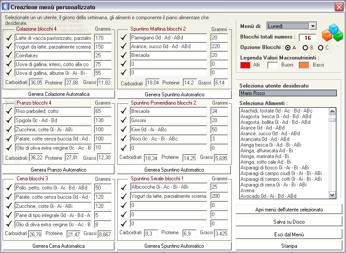The width and height of the screenshot is (346, 253).
Task: Click the Stampa button
Action: click(289, 246)
